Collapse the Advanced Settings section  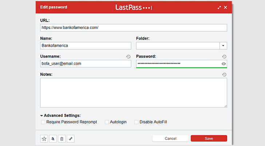(41, 116)
